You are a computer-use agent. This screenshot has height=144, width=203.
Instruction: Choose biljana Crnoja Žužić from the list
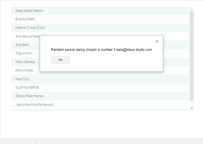(30, 28)
